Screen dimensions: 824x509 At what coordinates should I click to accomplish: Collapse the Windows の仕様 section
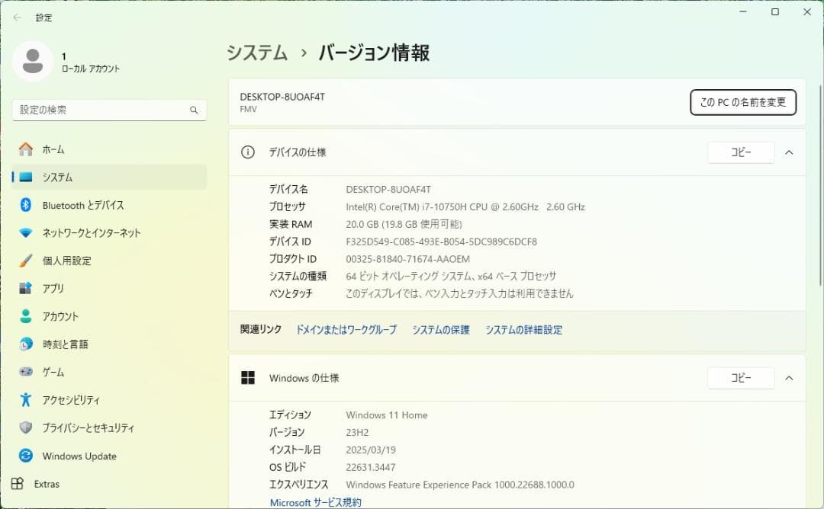[x=790, y=377]
